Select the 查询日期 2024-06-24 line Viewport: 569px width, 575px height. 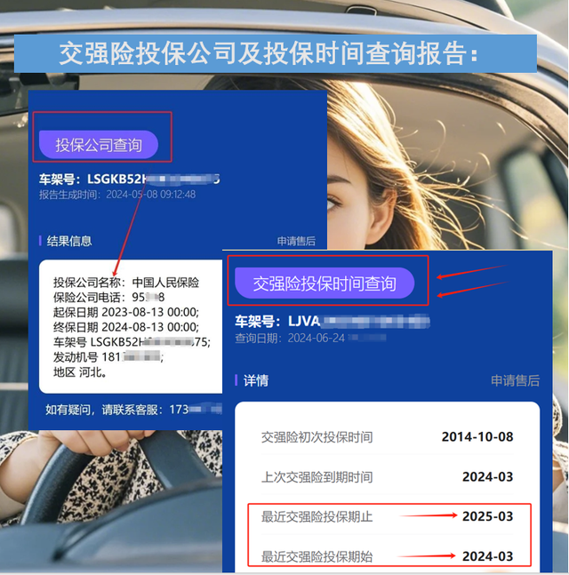tap(310, 338)
